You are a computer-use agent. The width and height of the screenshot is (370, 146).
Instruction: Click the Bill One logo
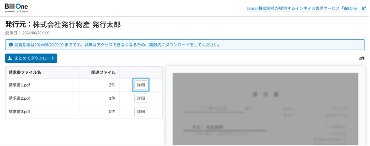16,8
